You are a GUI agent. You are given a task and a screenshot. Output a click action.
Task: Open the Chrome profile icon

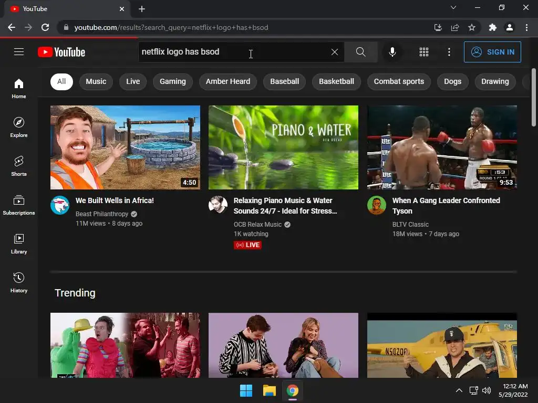coord(510,27)
